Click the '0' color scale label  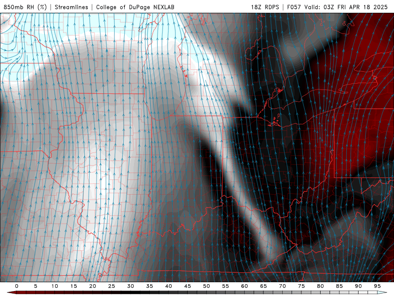(17, 286)
